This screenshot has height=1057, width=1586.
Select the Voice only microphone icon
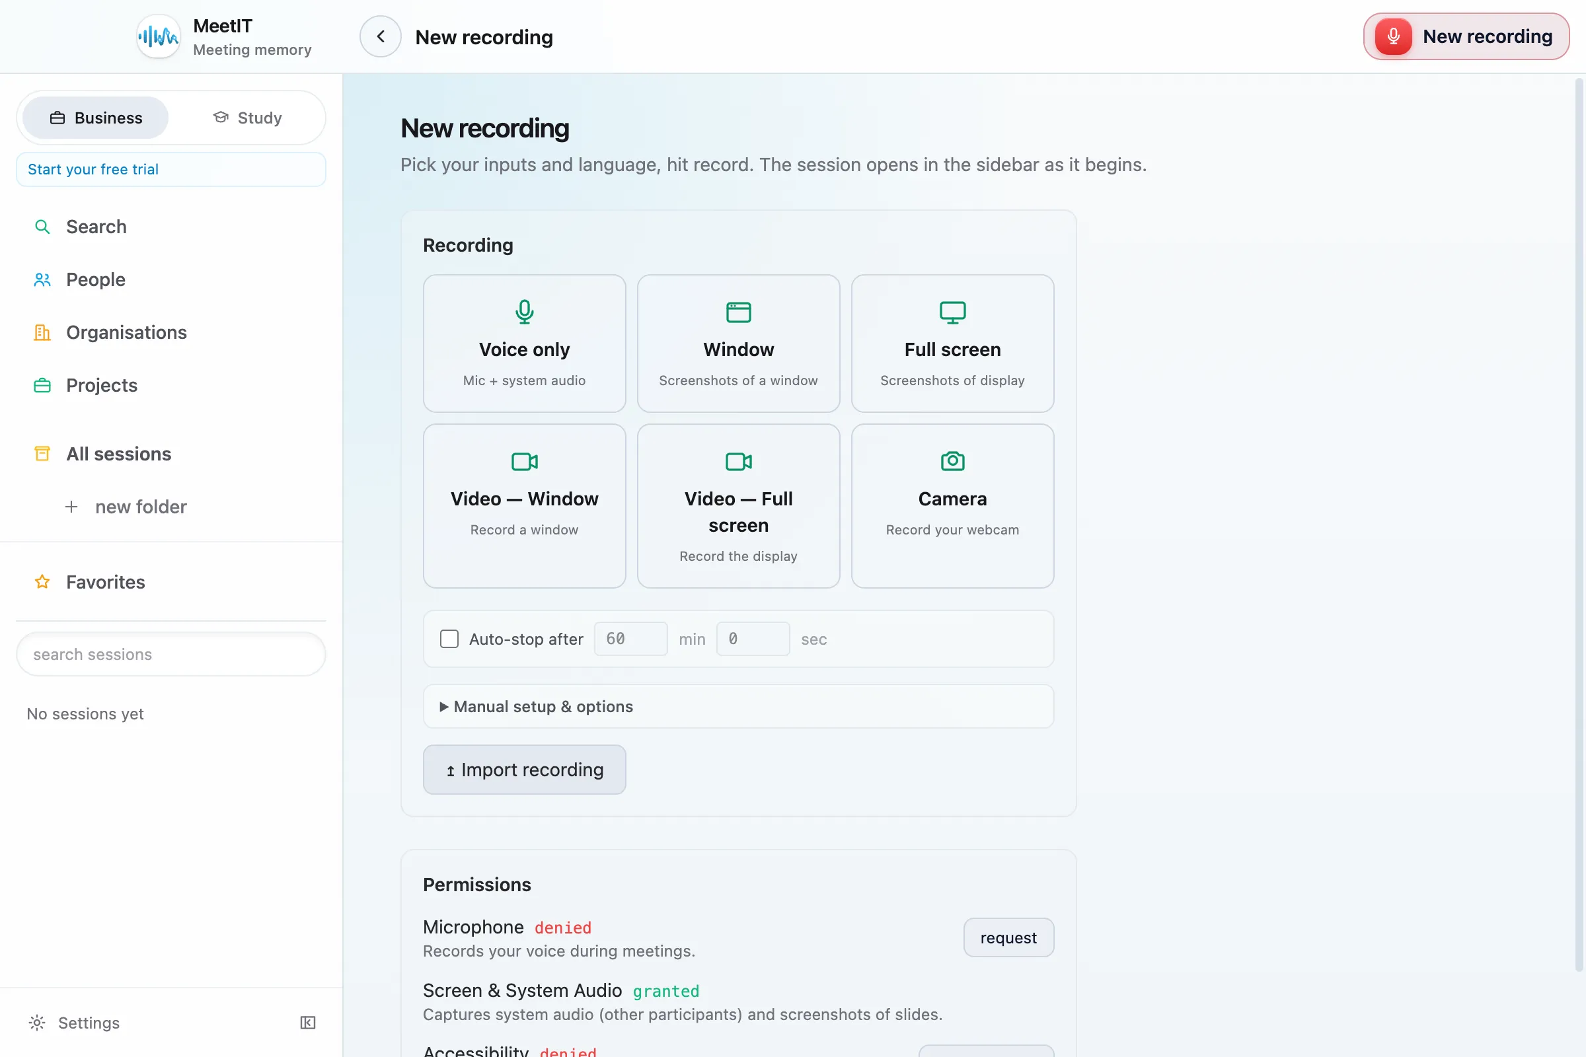524,311
